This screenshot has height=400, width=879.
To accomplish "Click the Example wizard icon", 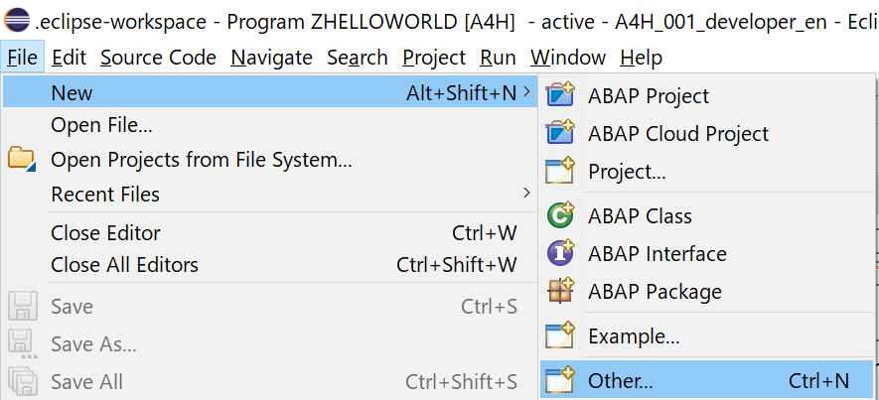I will (560, 335).
